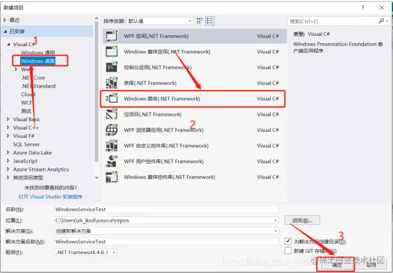Select the Windows 服务 template icon
The width and height of the screenshot is (393, 273).
coord(112,98)
